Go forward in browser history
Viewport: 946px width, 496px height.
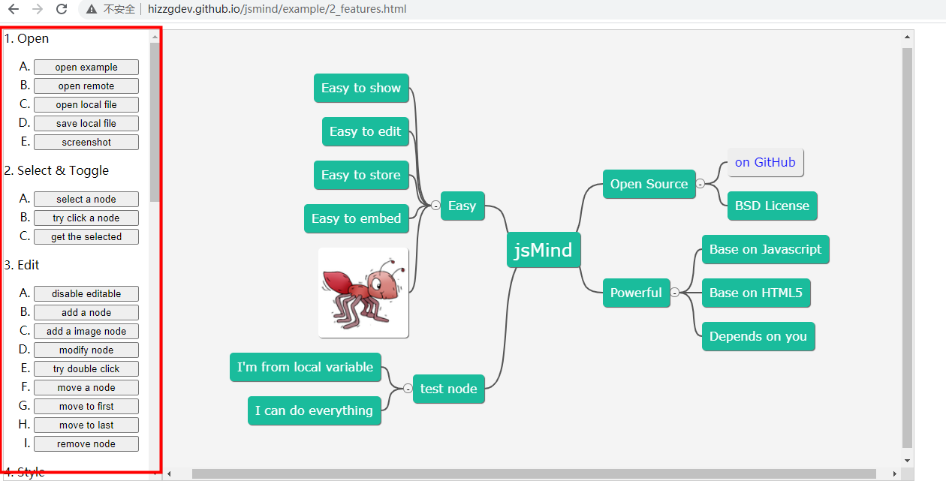38,9
